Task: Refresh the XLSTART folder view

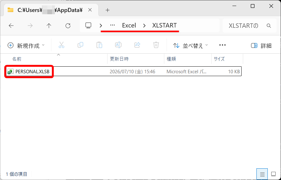Action: (x=68, y=26)
